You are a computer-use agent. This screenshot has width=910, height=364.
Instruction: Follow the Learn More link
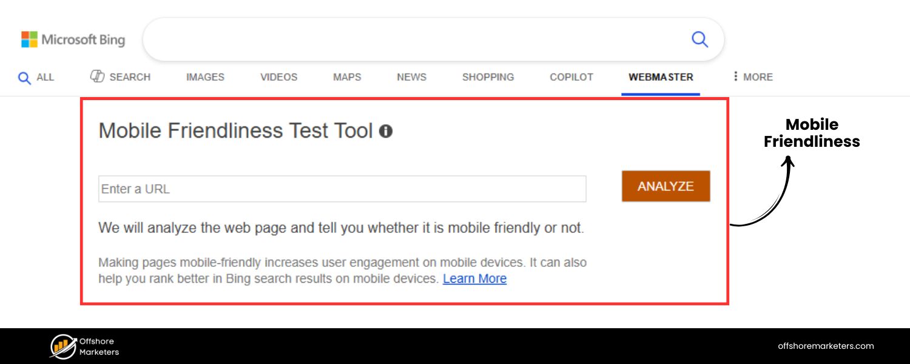click(x=474, y=278)
